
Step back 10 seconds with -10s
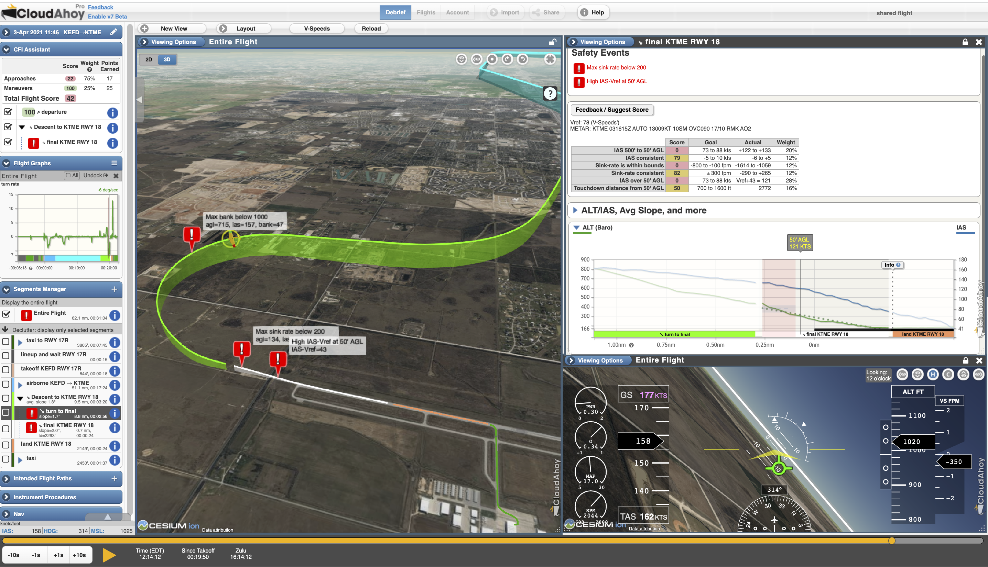tap(14, 555)
